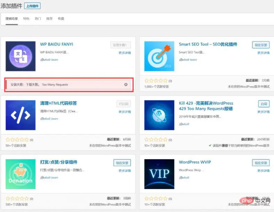Install Smart SEO Tool with 现在安装

[x=261, y=45]
